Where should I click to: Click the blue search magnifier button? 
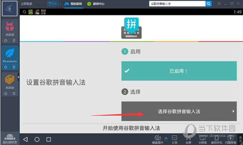[209, 4]
